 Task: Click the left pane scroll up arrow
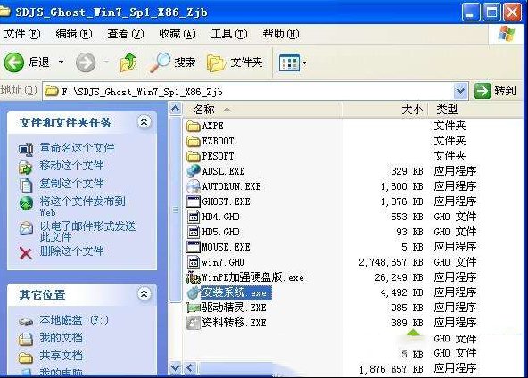pos(175,109)
